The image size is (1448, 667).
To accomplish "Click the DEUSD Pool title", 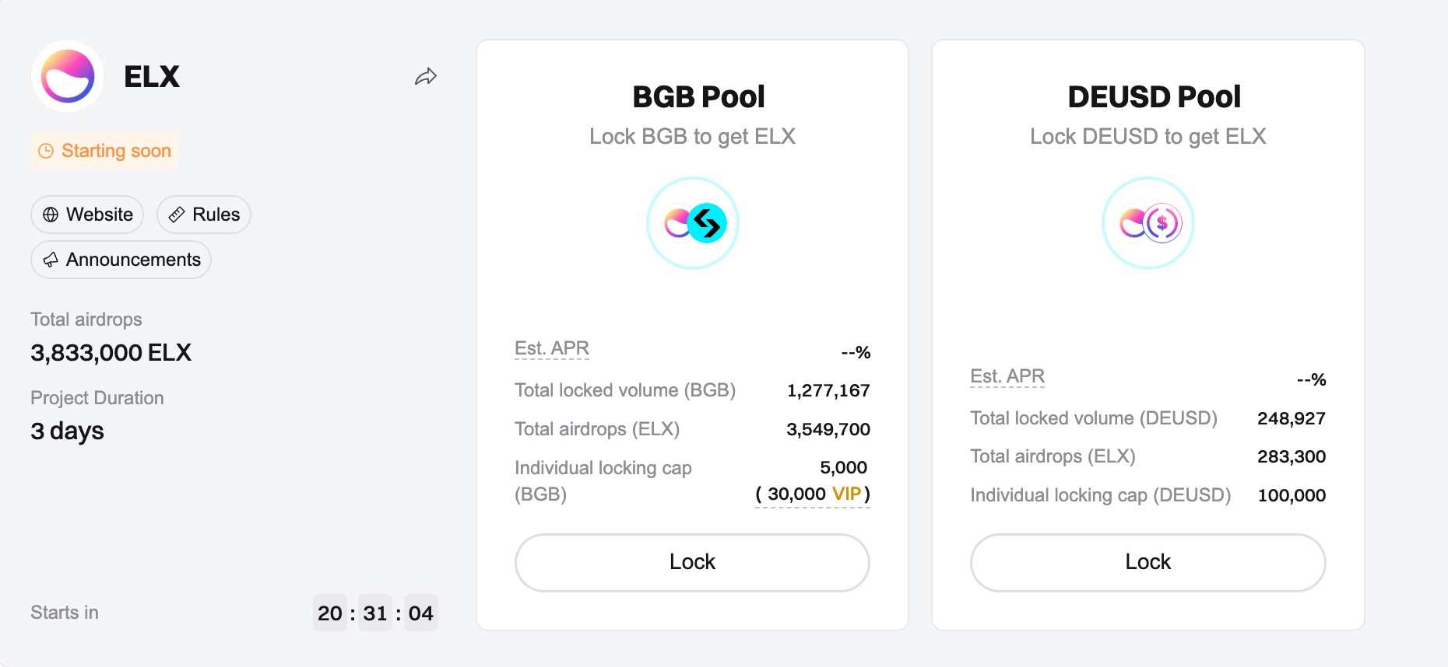I will 1154,97.
